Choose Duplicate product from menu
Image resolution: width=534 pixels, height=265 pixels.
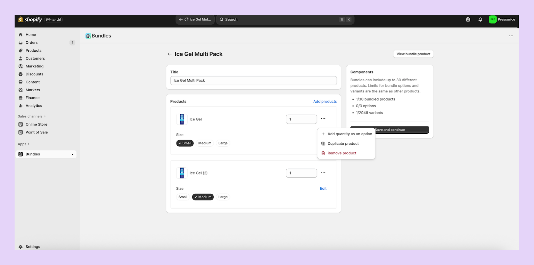coord(346,144)
